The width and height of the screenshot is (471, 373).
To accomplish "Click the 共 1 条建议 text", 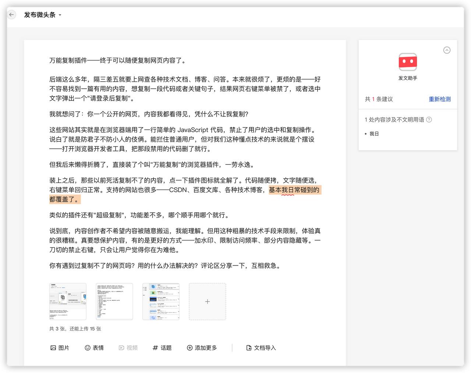I will coord(379,99).
